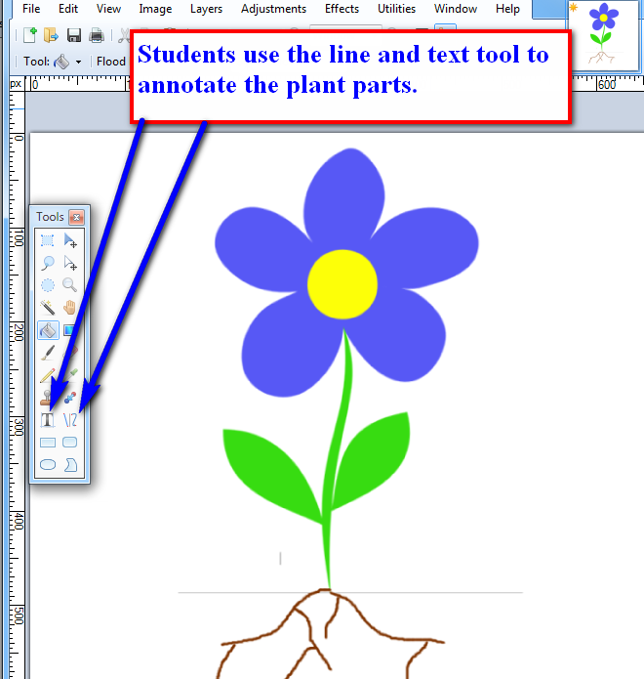The width and height of the screenshot is (644, 679).
Task: Select the Clone Stamp tool
Action: coord(46,397)
